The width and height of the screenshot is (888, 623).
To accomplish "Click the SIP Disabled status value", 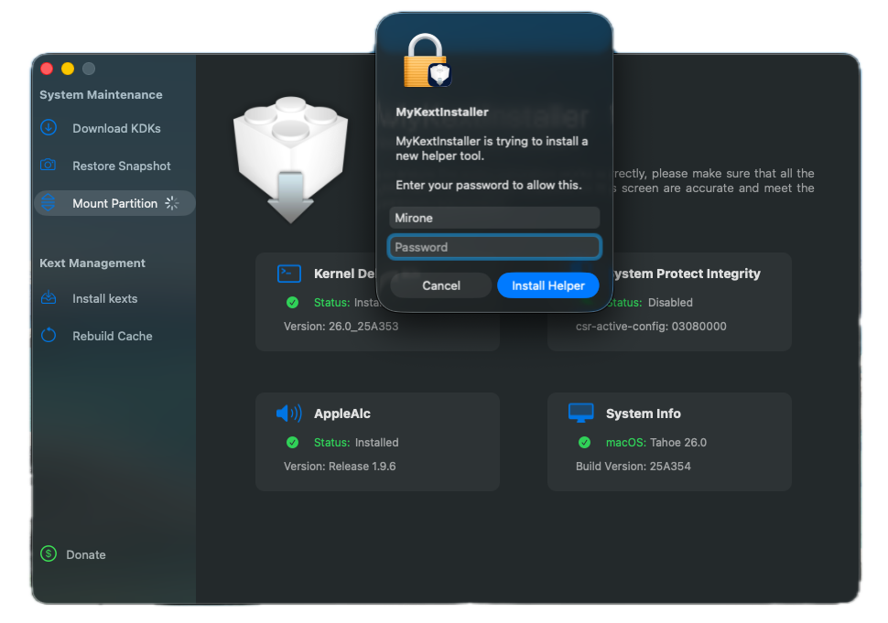I will pyautogui.click(x=670, y=303).
